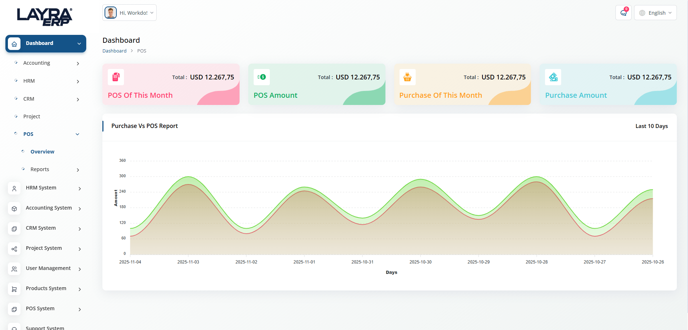The width and height of the screenshot is (688, 330).
Task: Click the Accounting System box icon
Action: [14, 208]
